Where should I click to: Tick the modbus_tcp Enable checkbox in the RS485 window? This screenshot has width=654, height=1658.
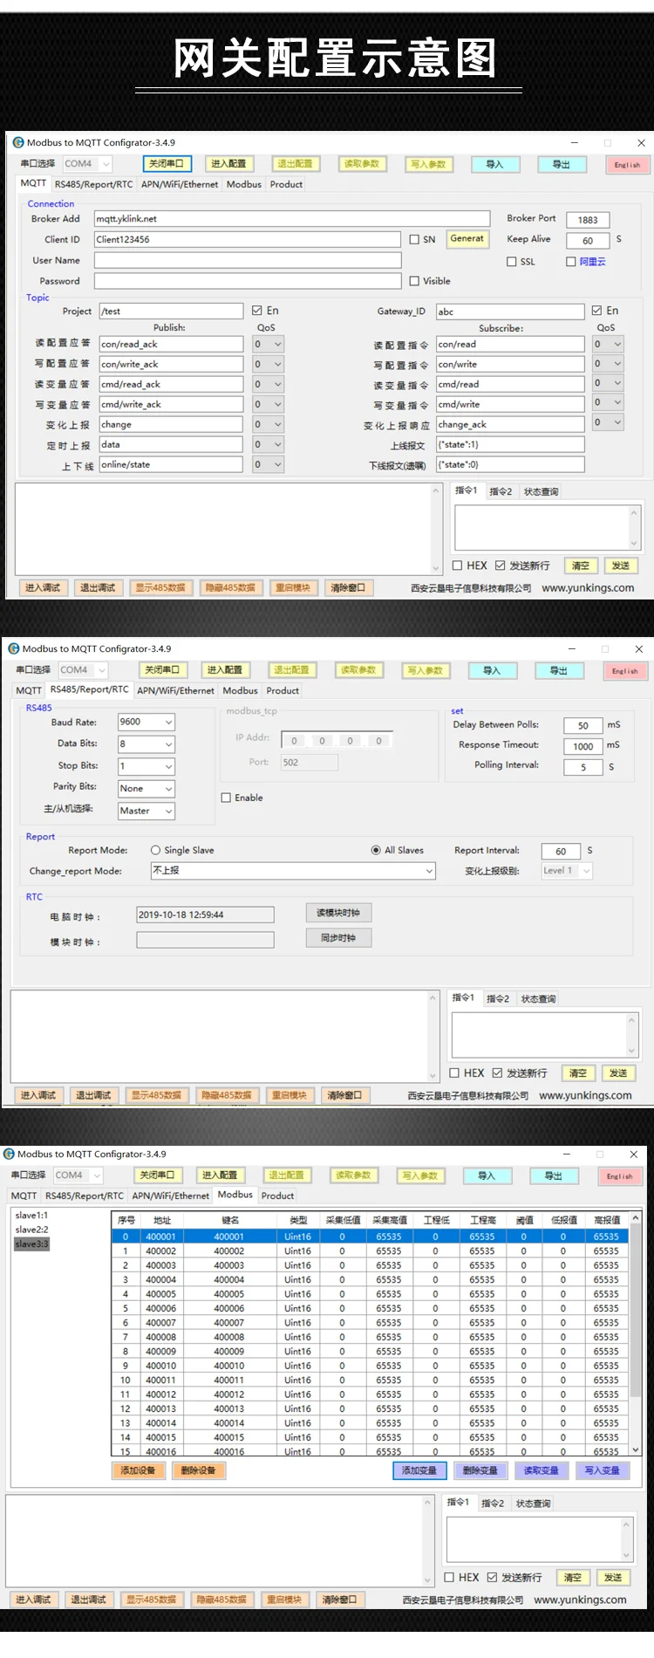227,798
